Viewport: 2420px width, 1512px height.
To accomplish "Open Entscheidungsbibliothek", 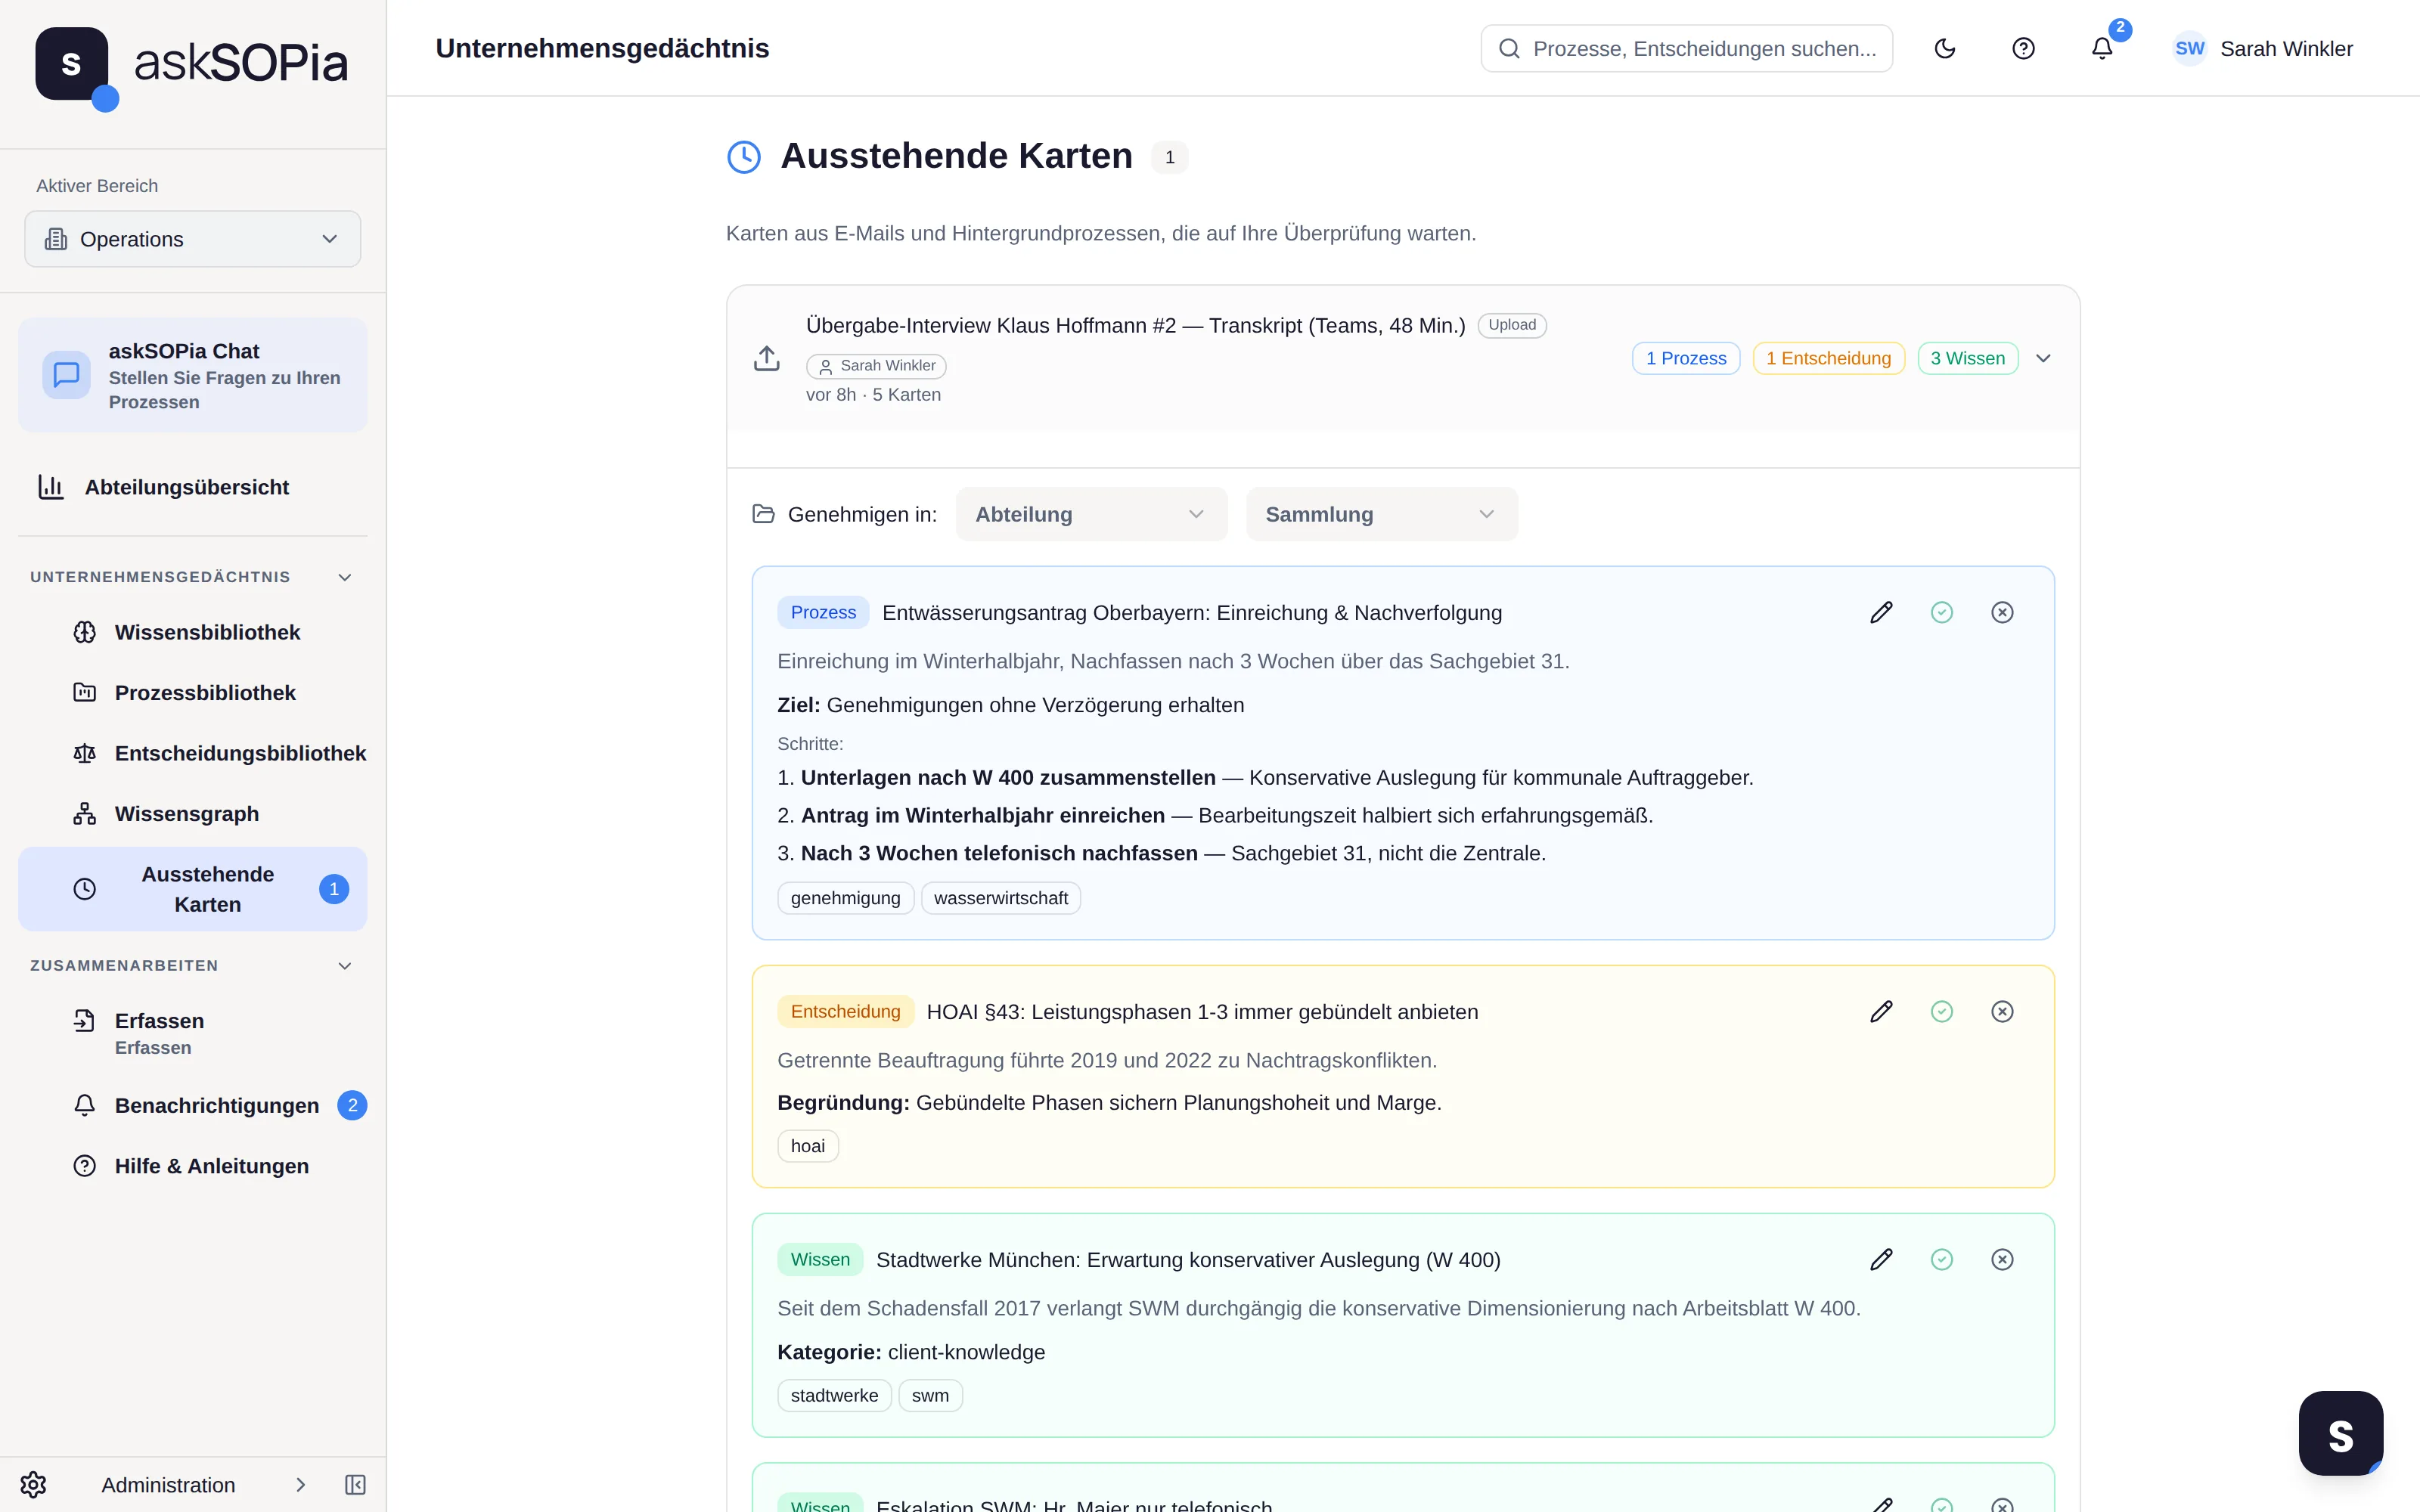I will 220,753.
